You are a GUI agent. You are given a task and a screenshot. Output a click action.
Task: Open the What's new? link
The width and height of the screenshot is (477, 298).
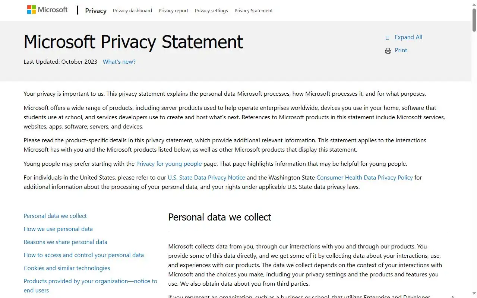[119, 62]
